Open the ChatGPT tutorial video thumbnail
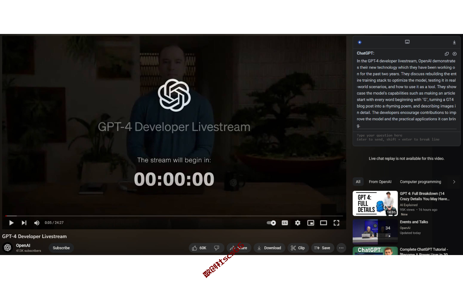463x289 pixels. [375, 251]
